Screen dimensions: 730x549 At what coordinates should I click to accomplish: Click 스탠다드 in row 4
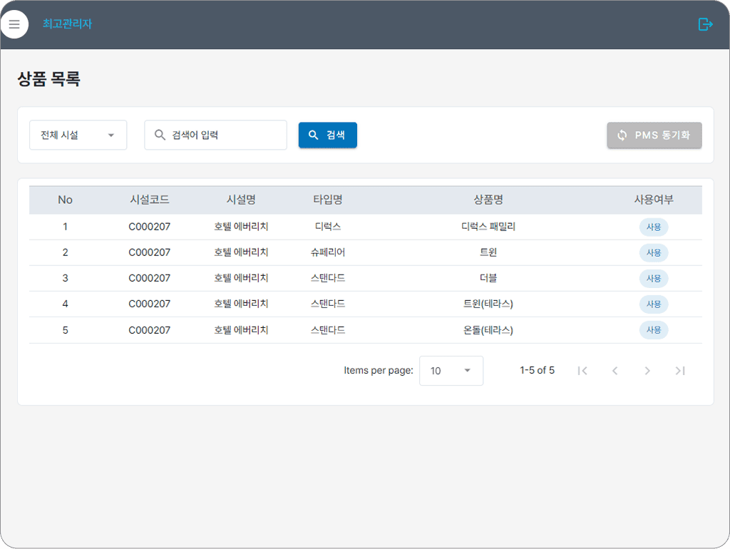pos(328,304)
